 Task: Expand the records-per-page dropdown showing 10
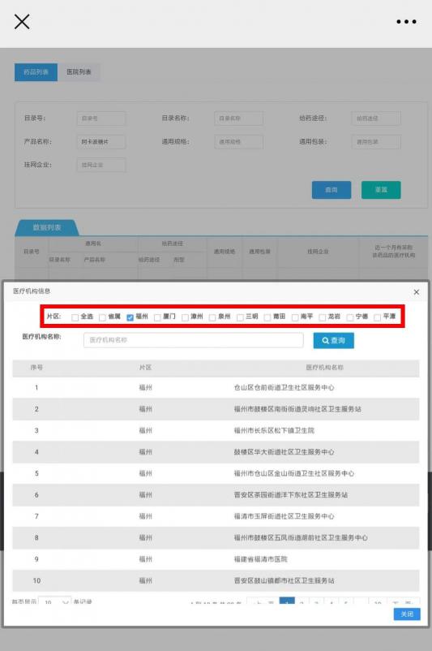point(54,601)
